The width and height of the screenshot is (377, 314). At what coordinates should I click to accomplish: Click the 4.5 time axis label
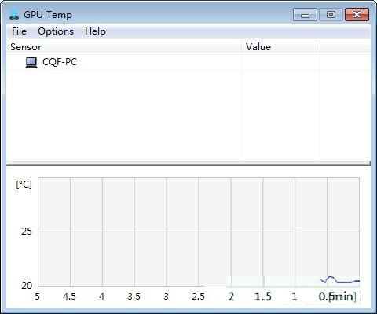click(x=69, y=297)
